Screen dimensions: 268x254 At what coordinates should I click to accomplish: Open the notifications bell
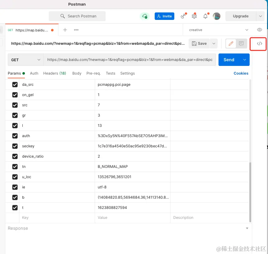[x=206, y=16]
